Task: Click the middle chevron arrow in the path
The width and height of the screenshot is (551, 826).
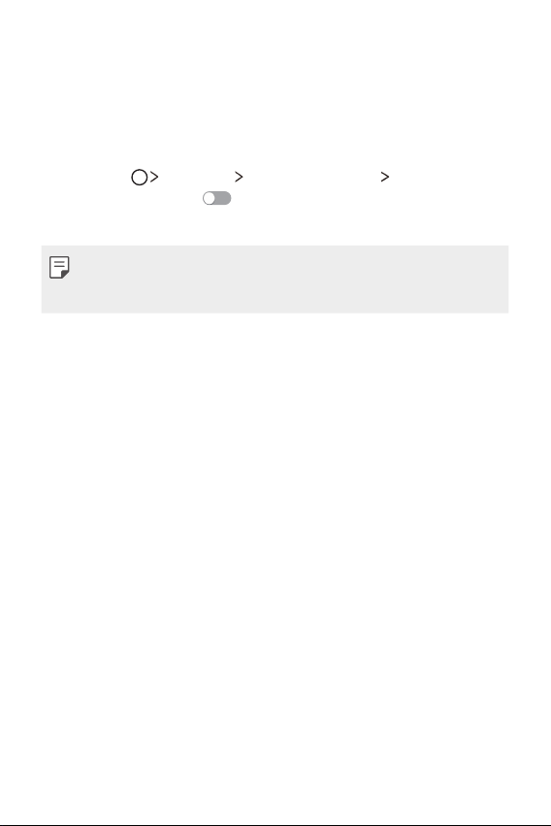Action: pyautogui.click(x=239, y=177)
